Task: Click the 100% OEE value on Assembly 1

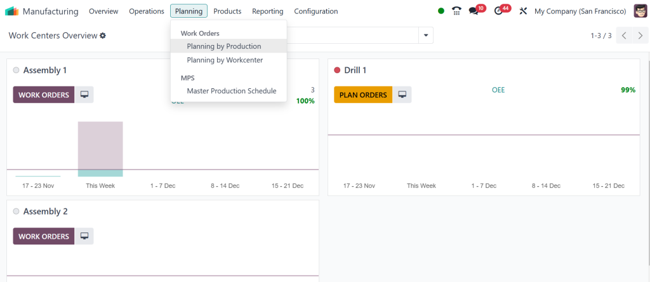Action: pyautogui.click(x=305, y=101)
